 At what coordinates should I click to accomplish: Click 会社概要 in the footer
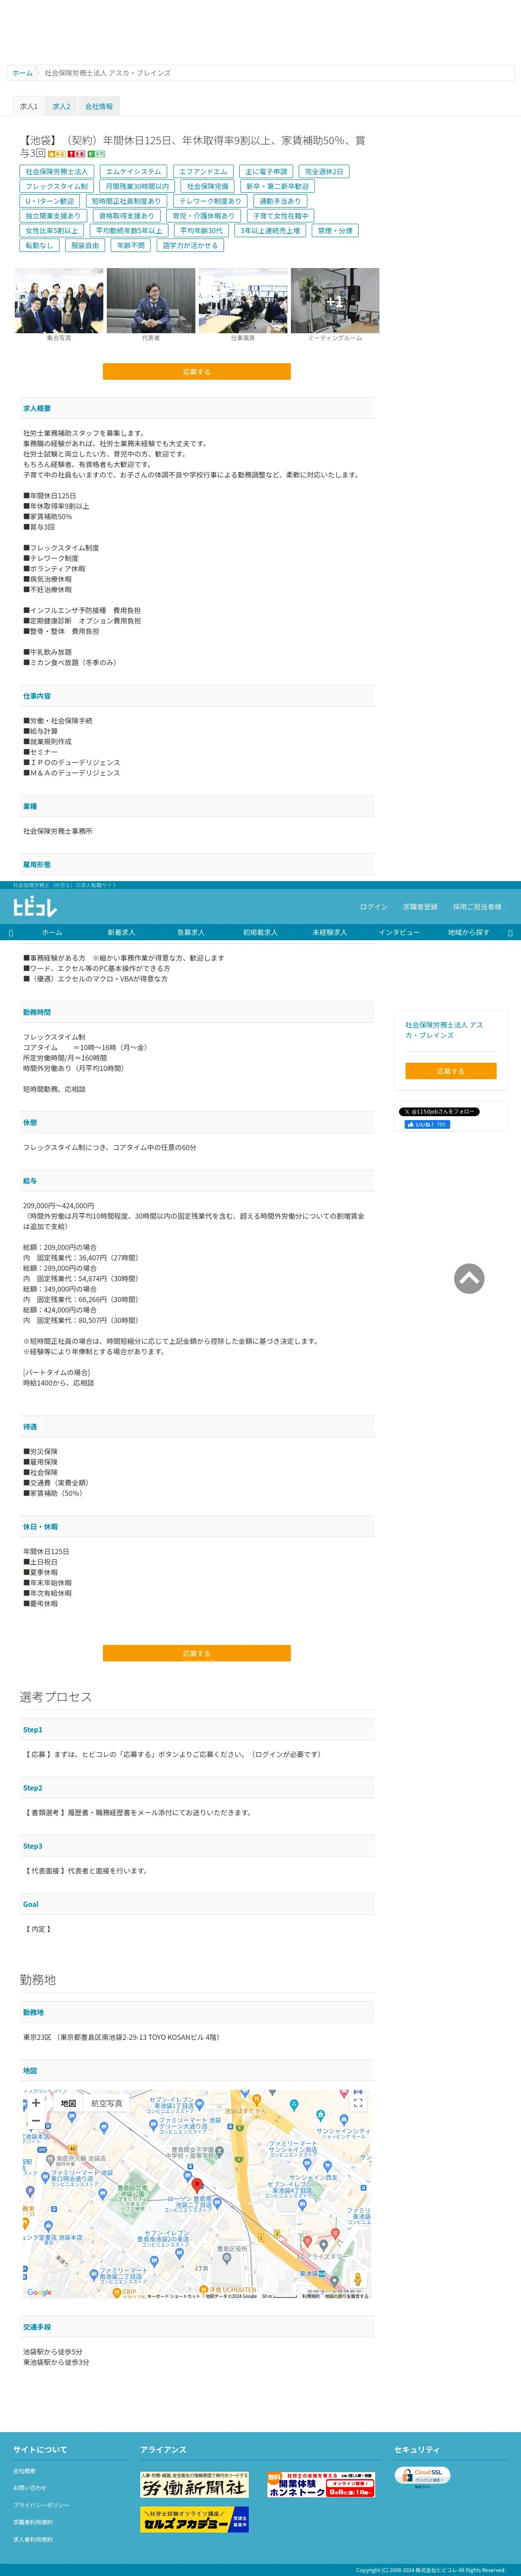tap(24, 2470)
